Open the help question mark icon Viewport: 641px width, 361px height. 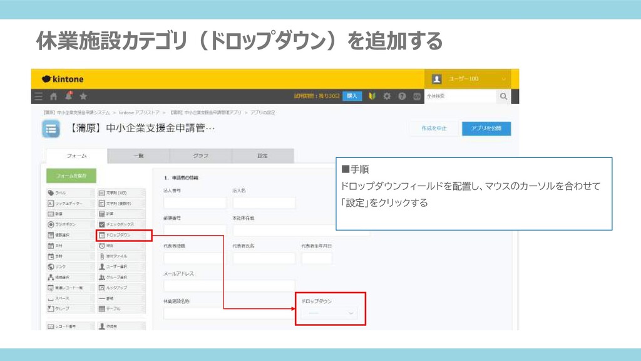[x=402, y=96]
